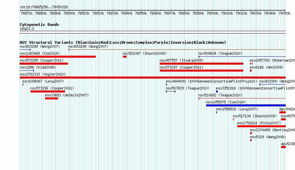Click esv3351916 variant label
Viewport: 295px width, 170px height.
click(255, 88)
